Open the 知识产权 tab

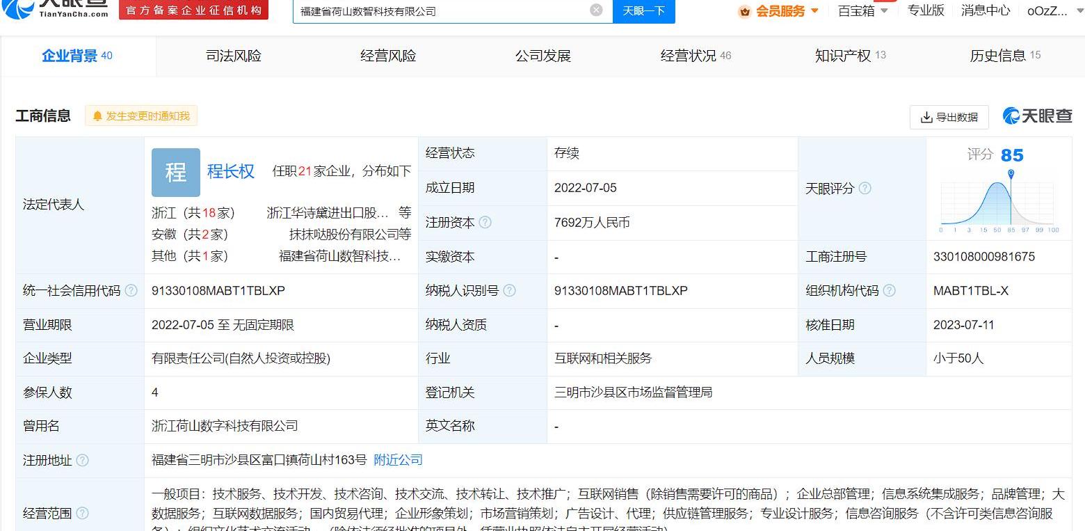pyautogui.click(x=850, y=56)
